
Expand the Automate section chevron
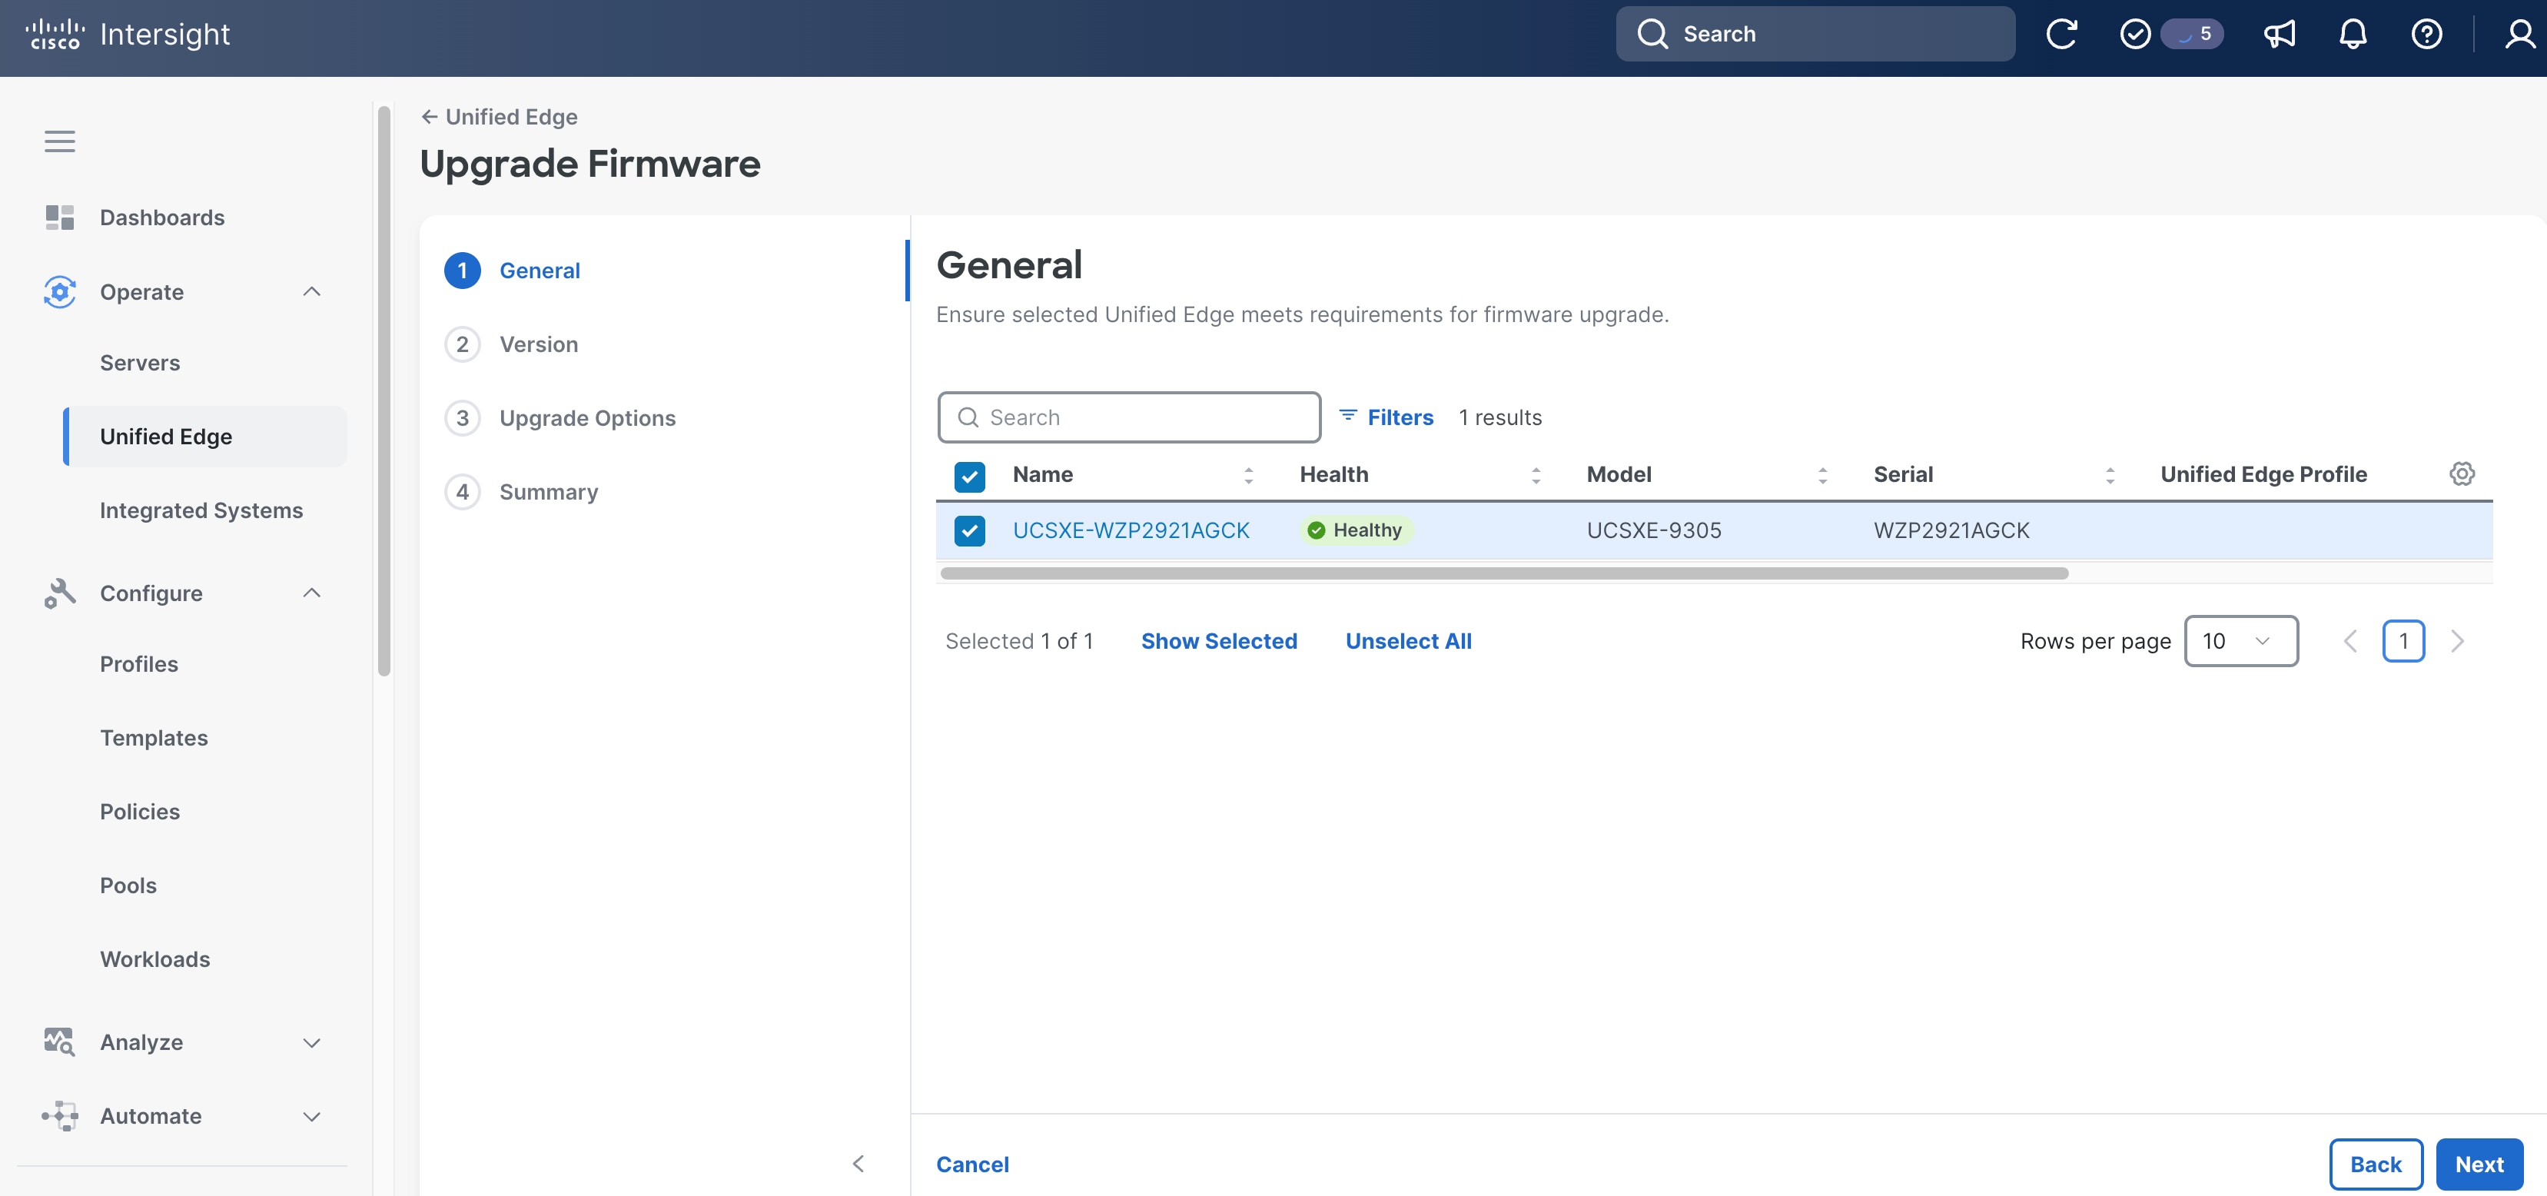tap(311, 1117)
